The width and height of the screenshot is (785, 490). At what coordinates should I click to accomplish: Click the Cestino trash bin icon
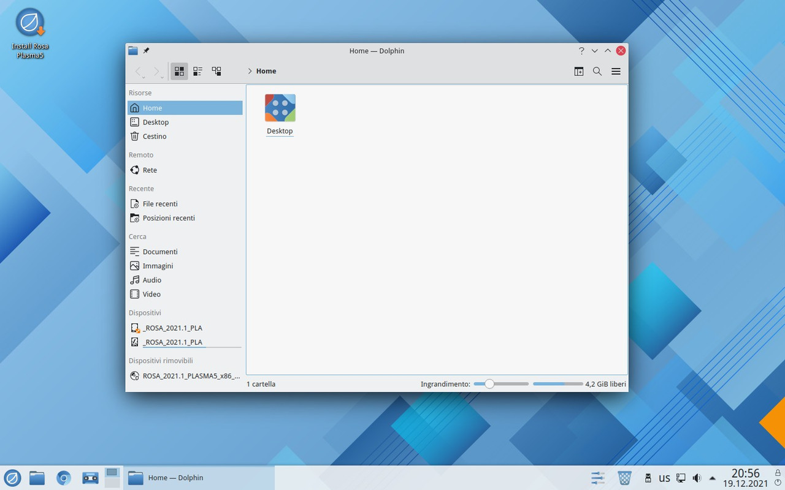pos(135,136)
